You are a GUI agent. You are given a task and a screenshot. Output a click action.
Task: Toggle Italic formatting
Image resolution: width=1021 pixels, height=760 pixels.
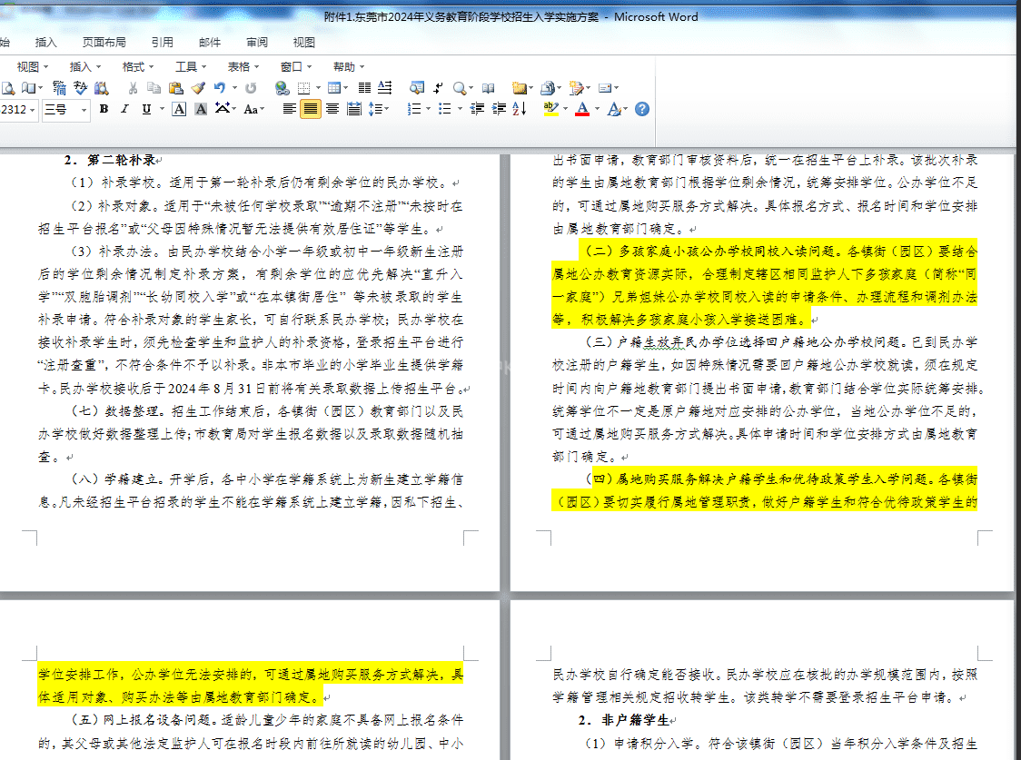click(125, 109)
